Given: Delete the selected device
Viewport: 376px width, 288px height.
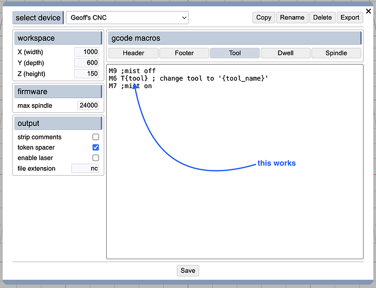Looking at the screenshot, I should tap(322, 17).
